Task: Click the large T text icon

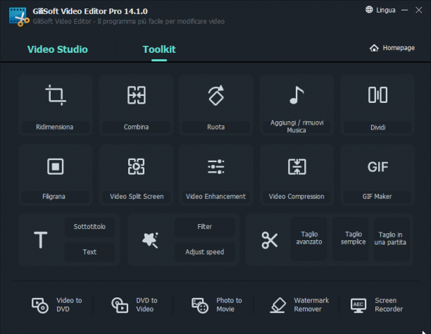Action: [x=41, y=240]
